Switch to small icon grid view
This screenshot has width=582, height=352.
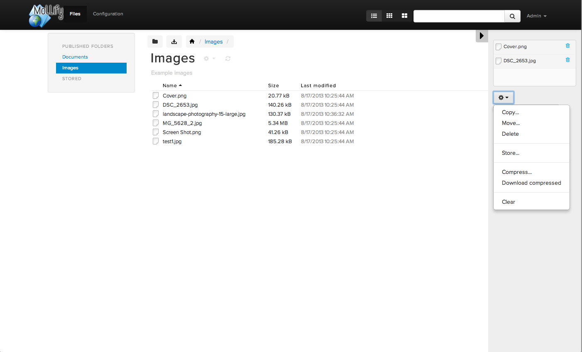point(389,16)
